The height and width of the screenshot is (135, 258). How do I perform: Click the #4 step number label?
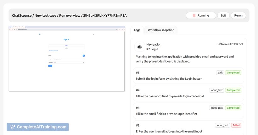pyautogui.click(x=137, y=90)
